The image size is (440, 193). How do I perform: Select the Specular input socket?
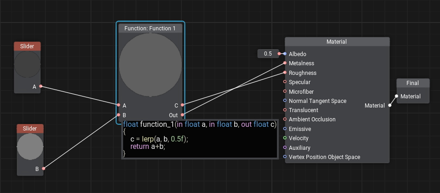coord(285,82)
